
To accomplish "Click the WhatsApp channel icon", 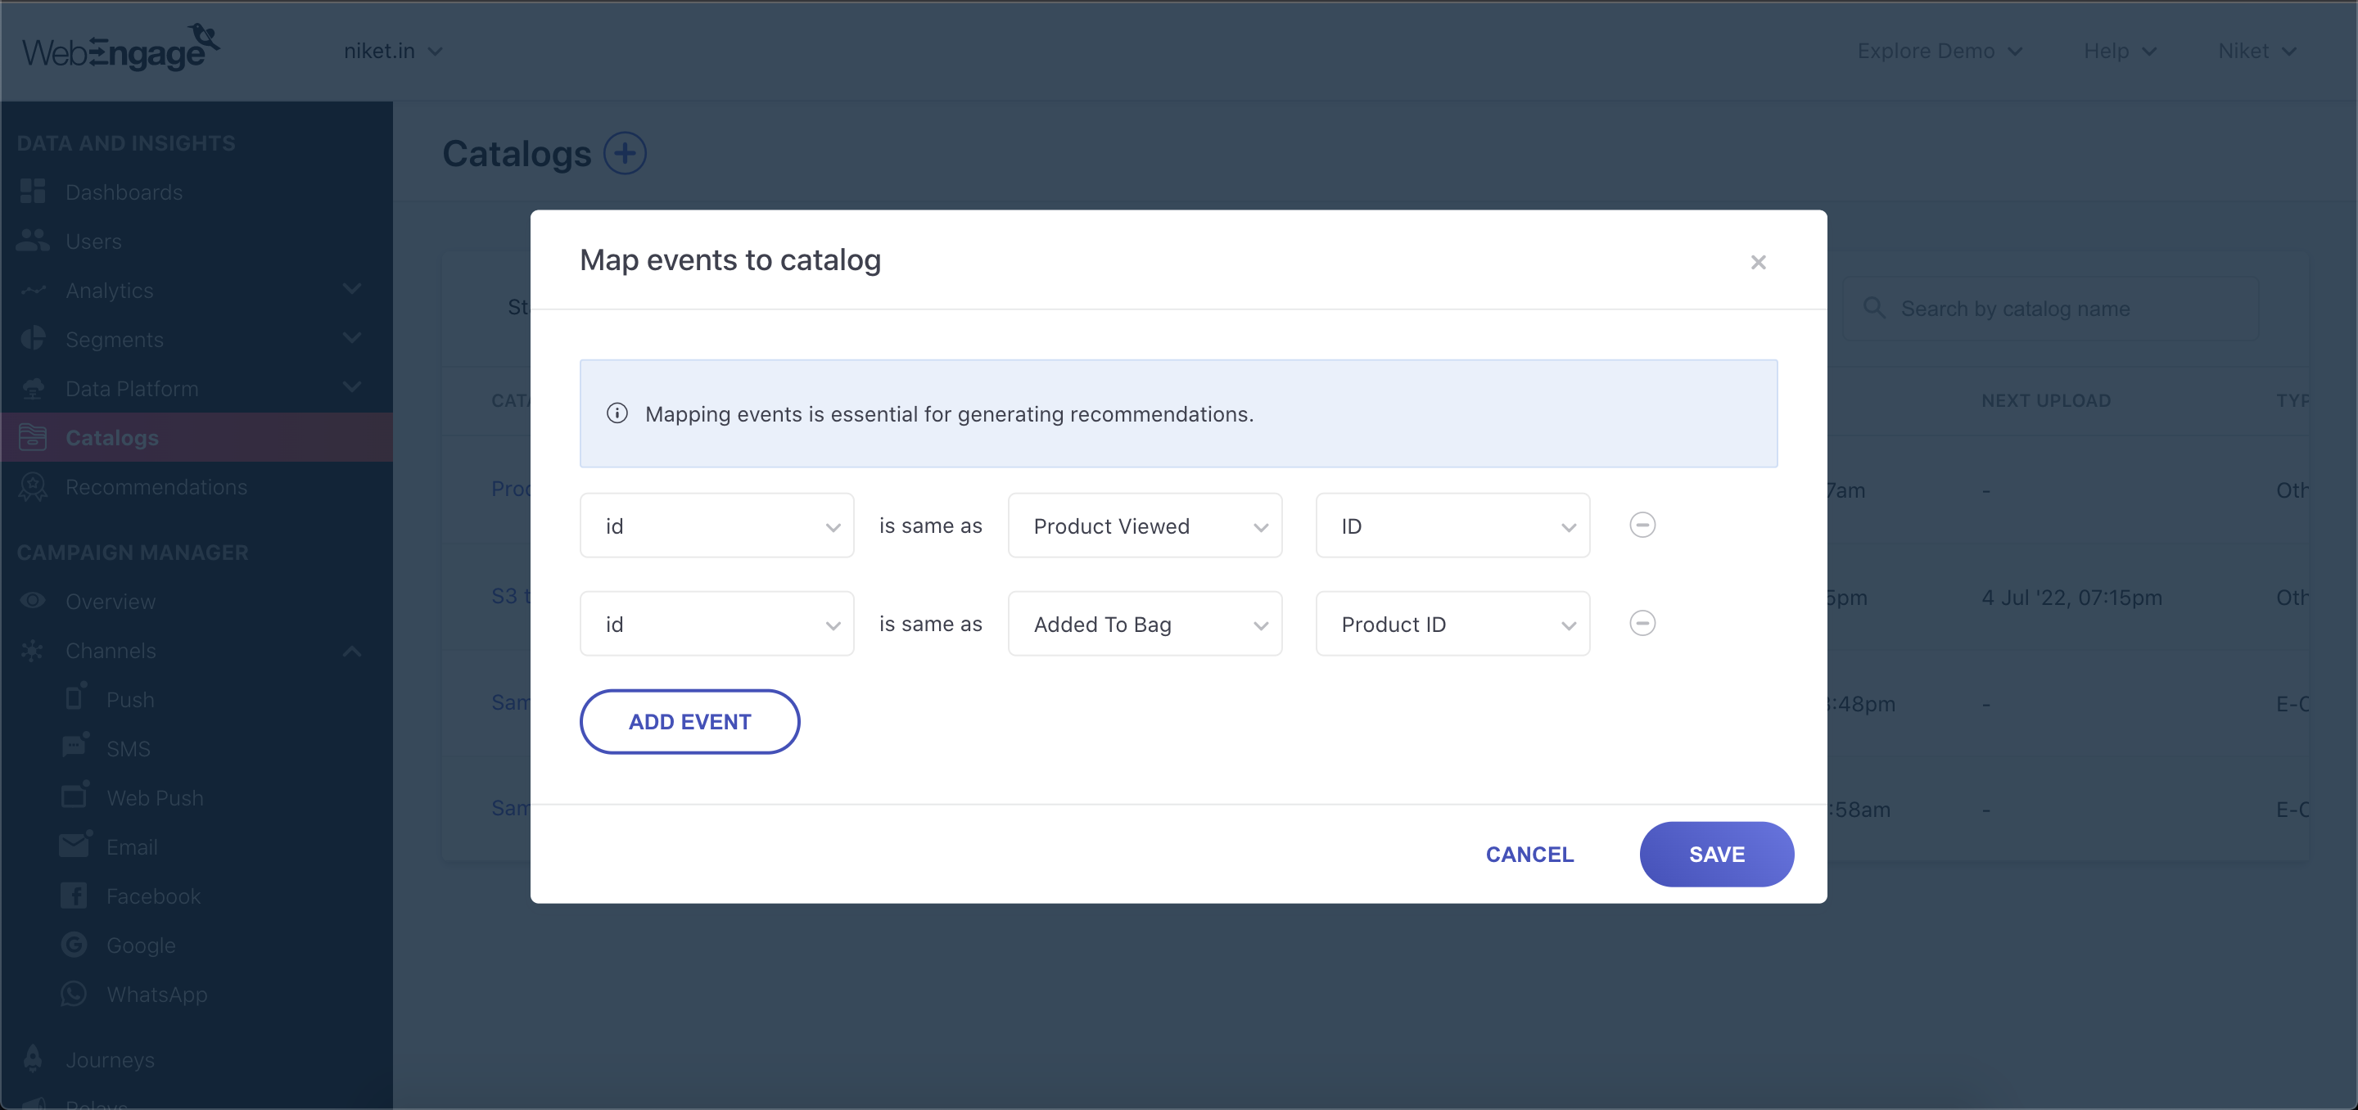I will pyautogui.click(x=75, y=994).
